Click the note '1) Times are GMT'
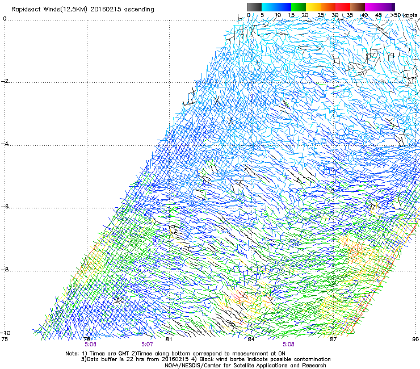 click(x=106, y=354)
